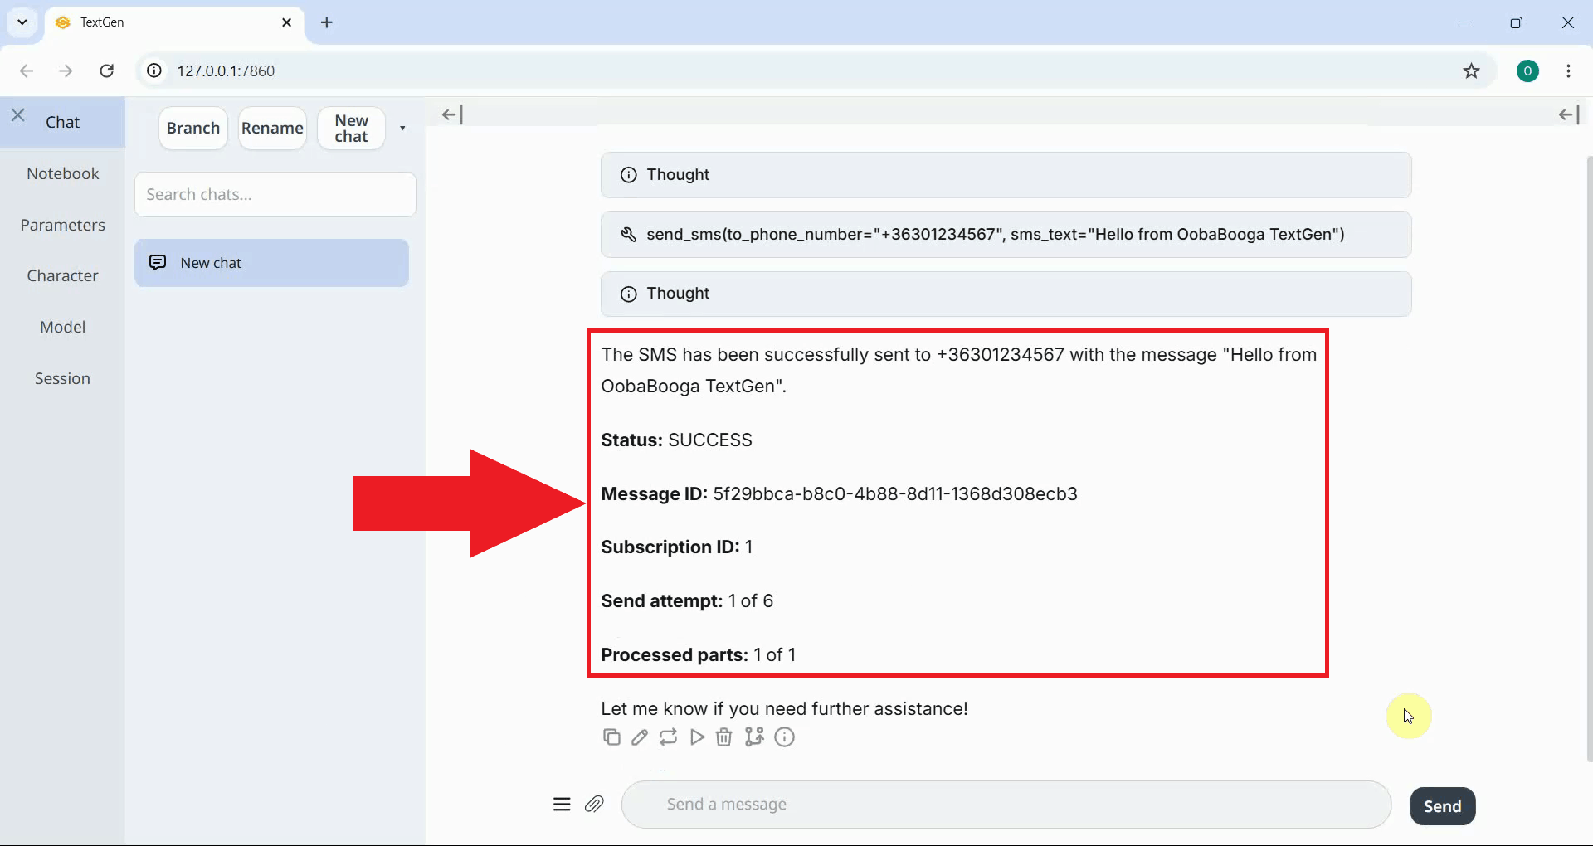Viewport: 1593px width, 846px height.
Task: Expand the send_sms tool call block
Action: pyautogui.click(x=1006, y=235)
